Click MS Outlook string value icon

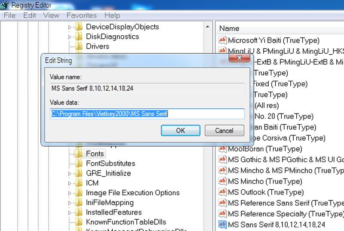click(x=222, y=192)
